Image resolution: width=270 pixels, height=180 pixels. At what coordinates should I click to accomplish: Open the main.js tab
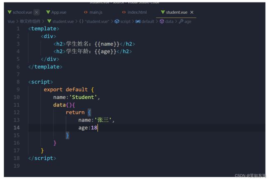click(96, 12)
